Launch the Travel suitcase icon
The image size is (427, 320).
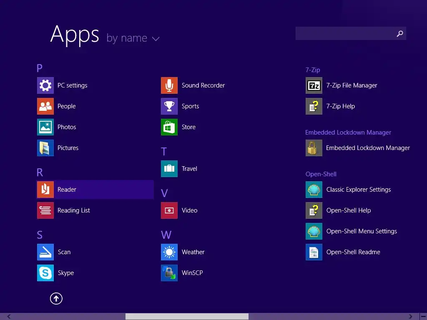(x=169, y=169)
